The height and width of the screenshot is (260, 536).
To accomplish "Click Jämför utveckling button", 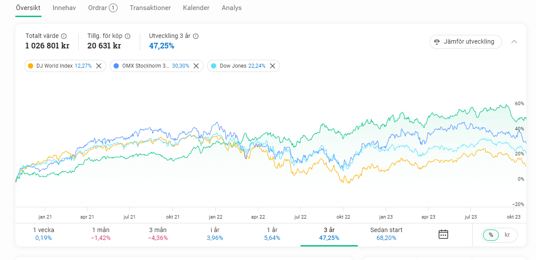I will point(466,42).
